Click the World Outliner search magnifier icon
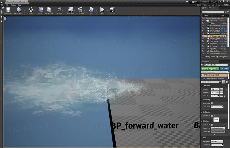 click(224, 12)
